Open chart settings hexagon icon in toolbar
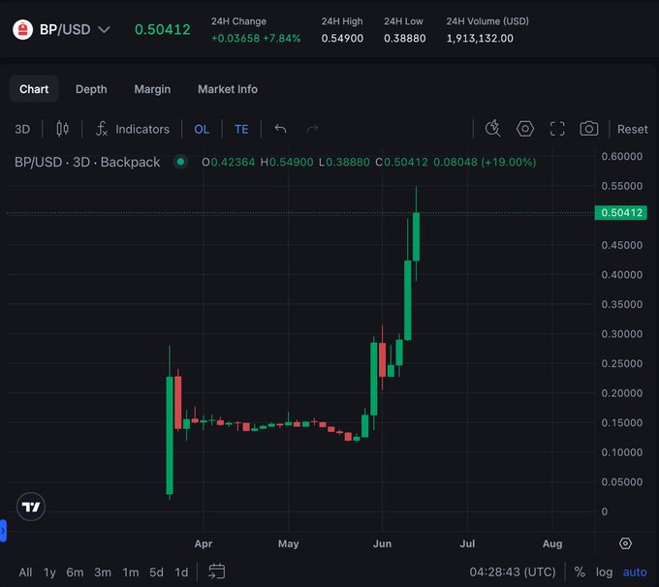Viewport: 659px width, 587px height. (525, 128)
